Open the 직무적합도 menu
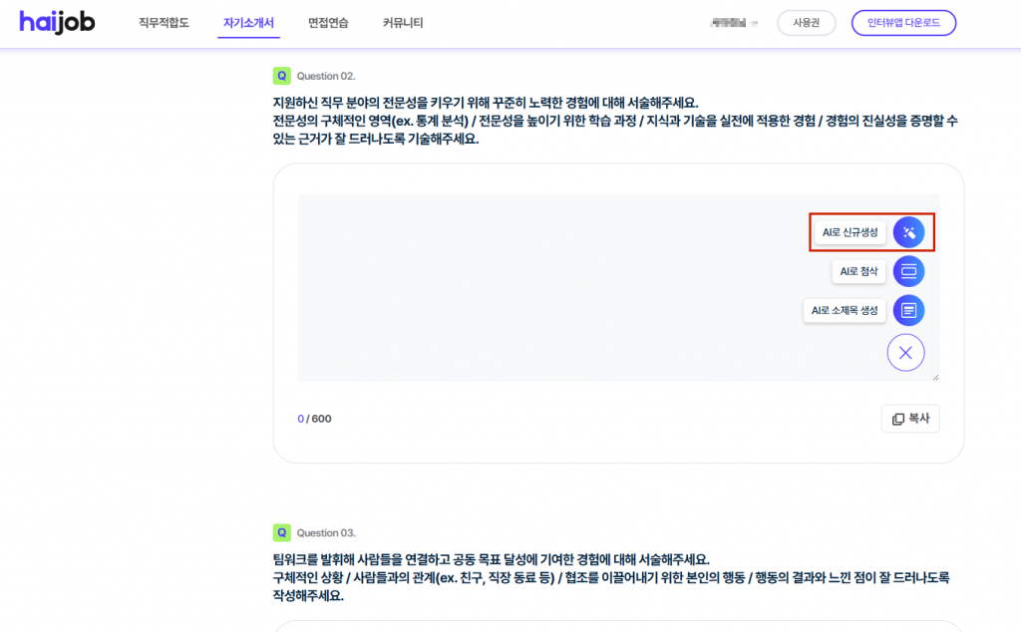This screenshot has width=1021, height=632. click(x=164, y=22)
